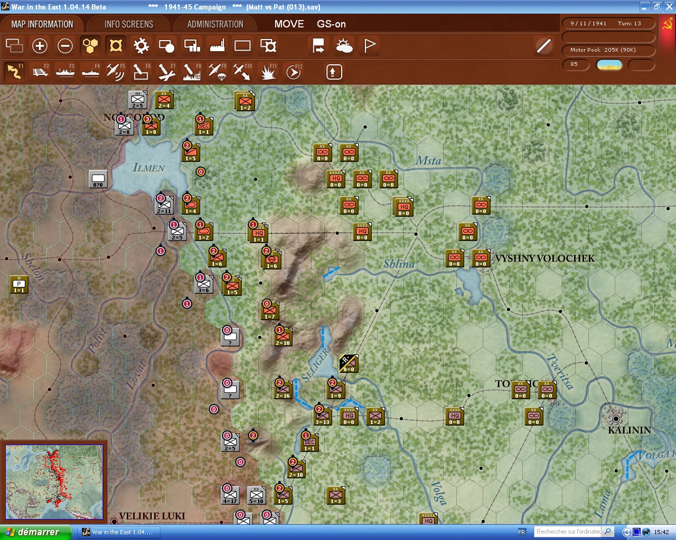Click the taskbar search magnifier button
Screen dimensions: 676x540
(608, 532)
